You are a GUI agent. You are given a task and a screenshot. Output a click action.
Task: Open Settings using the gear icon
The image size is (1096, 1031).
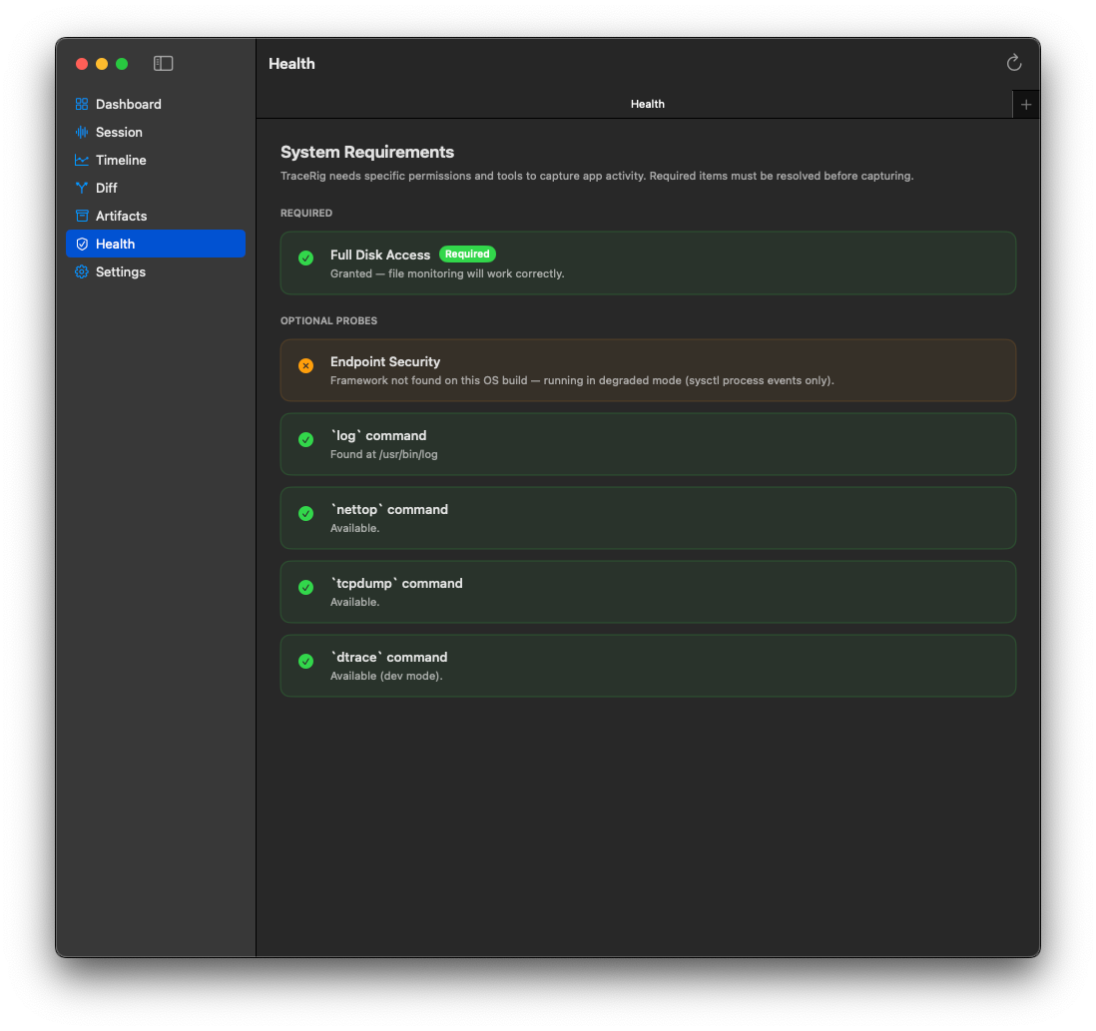coord(80,271)
